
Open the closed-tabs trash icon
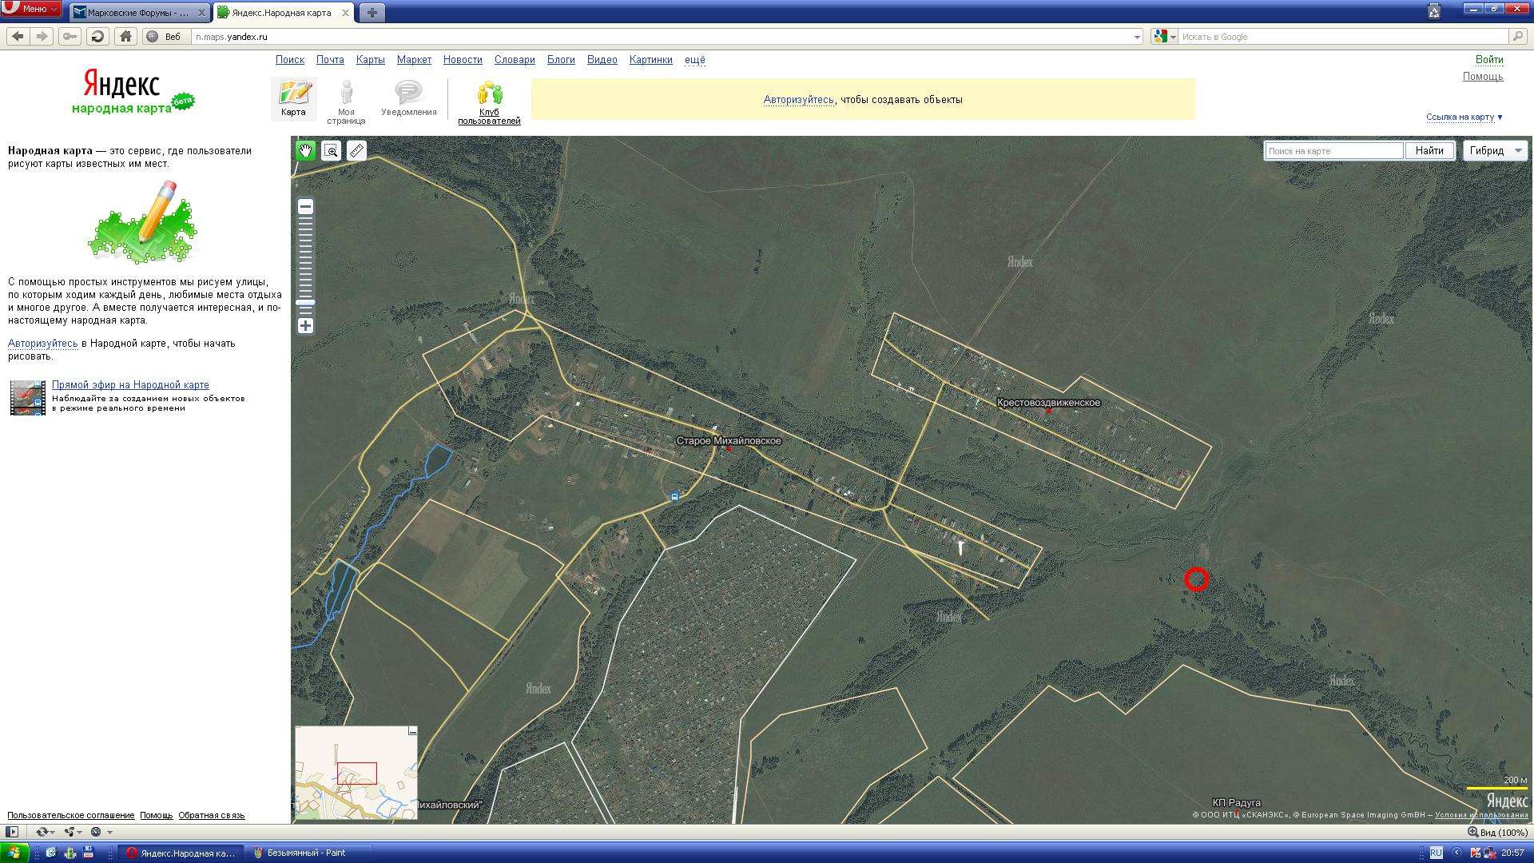tap(1434, 10)
